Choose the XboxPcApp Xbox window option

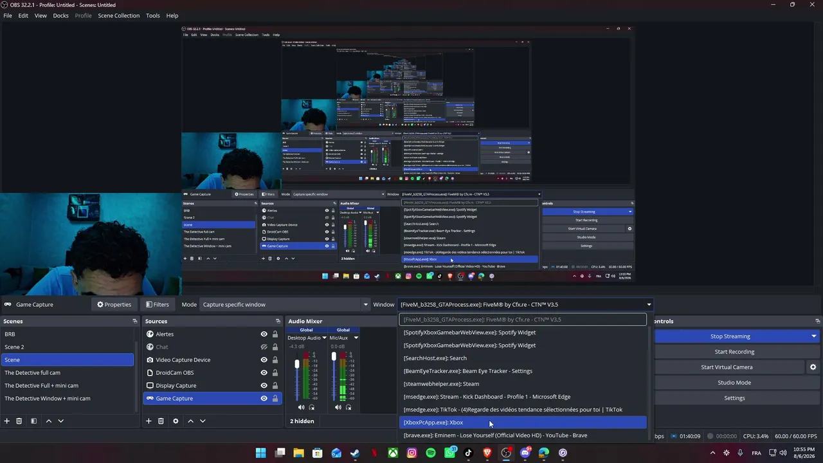(523, 422)
